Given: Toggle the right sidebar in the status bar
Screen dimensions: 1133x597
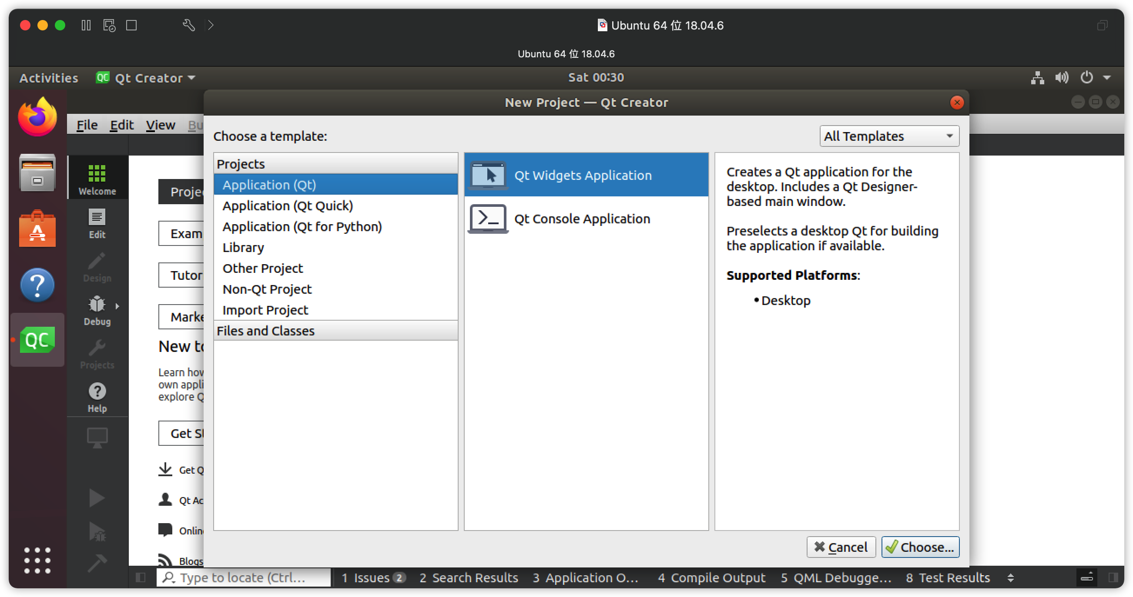Looking at the screenshot, I should click(1113, 577).
